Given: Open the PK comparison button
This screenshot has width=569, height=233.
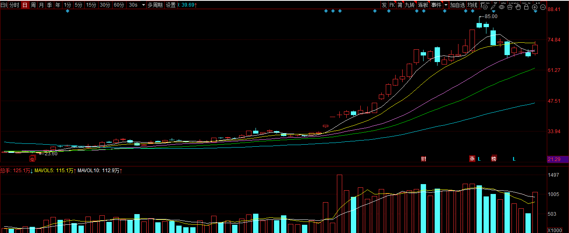Looking at the screenshot, I should tap(392, 5).
